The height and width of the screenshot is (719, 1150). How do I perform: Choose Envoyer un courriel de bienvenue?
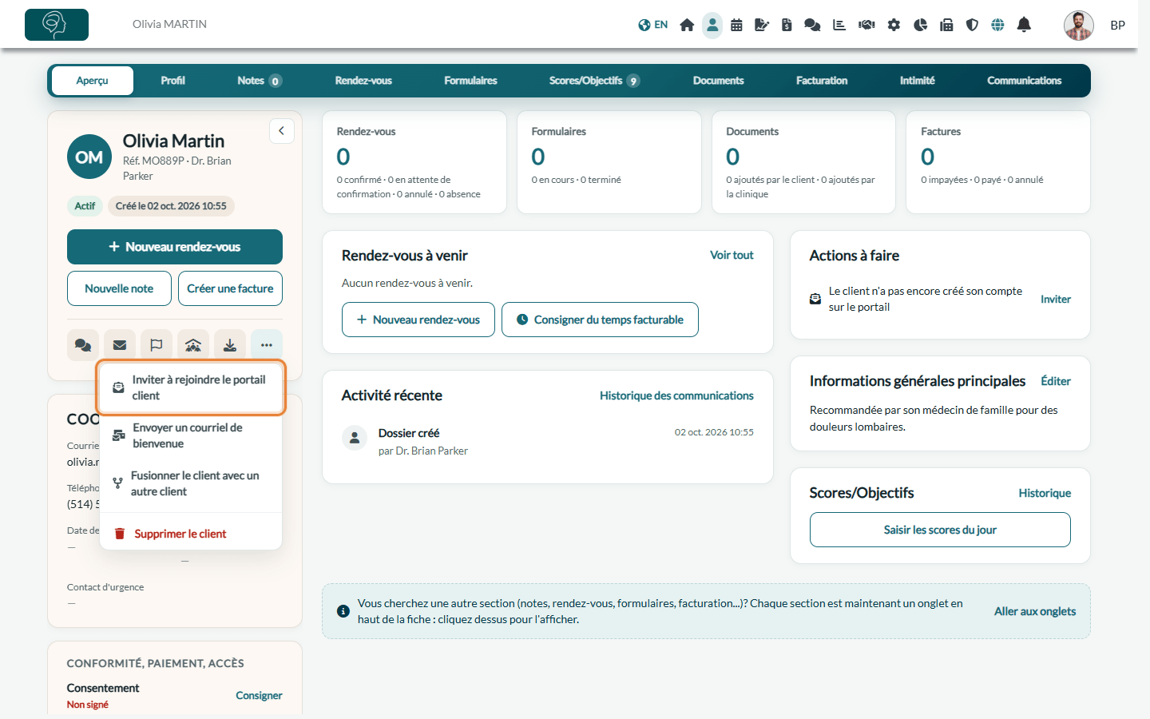[191, 435]
